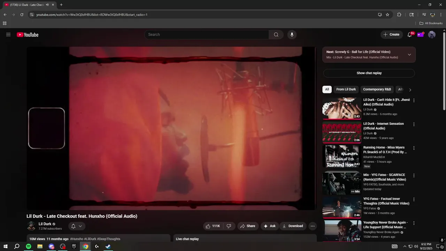Download the Late Checkout video
Image resolution: width=446 pixels, height=251 pixels.
[x=293, y=226]
